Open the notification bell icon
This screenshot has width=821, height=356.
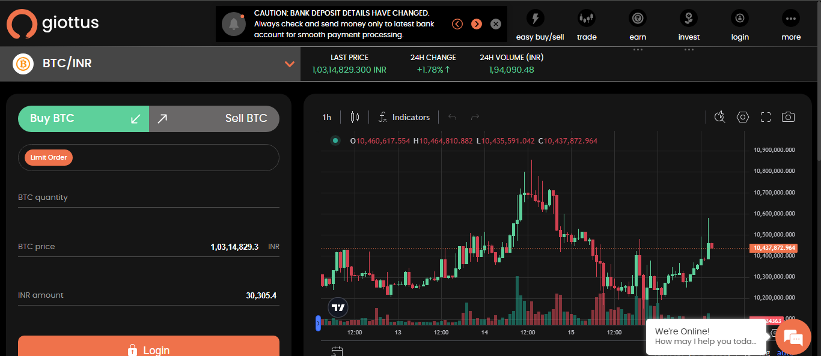pos(234,24)
